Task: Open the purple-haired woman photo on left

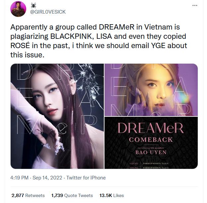Action: point(57,116)
